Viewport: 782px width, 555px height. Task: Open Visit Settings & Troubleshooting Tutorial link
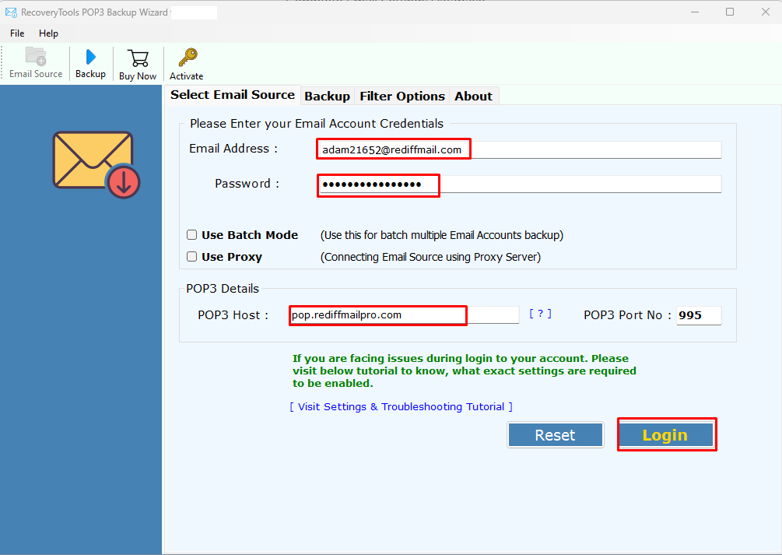point(401,407)
